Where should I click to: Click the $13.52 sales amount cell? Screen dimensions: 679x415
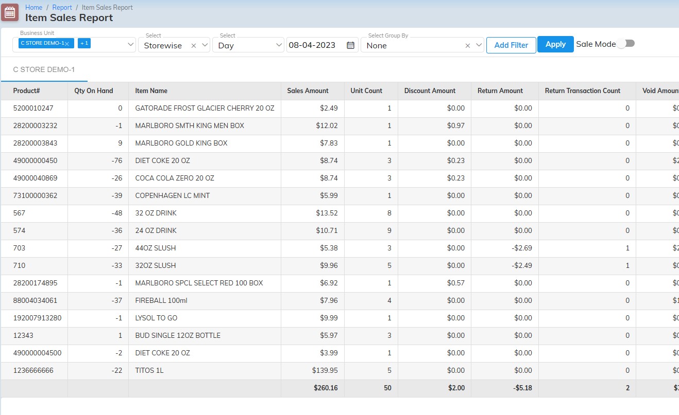click(x=327, y=213)
